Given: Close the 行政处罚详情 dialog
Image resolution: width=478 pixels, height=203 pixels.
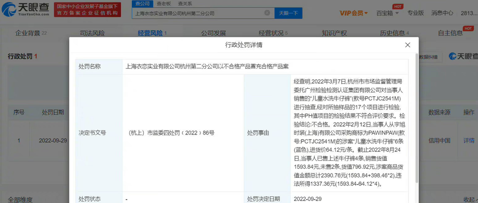Looking at the screenshot, I should point(408,45).
